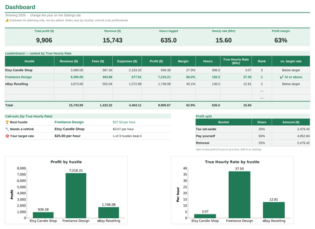The width and height of the screenshot is (315, 229).
Task: Click the 'Profit by hustle' chart title
Action: point(66,162)
